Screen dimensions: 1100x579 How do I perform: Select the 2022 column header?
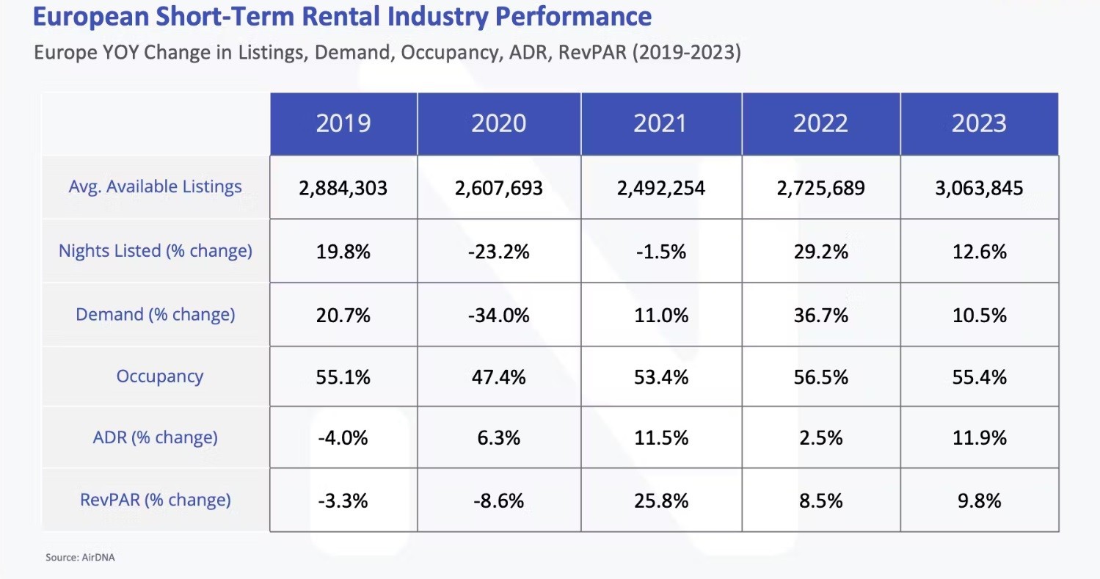[x=820, y=123]
